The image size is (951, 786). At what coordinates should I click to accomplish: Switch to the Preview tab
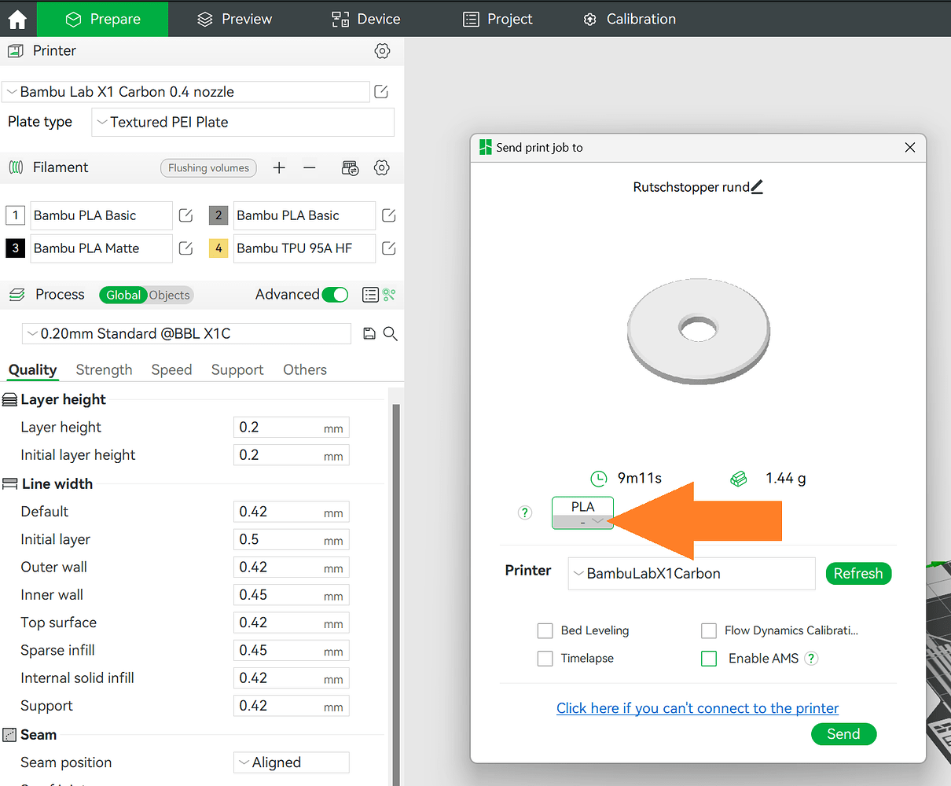[234, 19]
